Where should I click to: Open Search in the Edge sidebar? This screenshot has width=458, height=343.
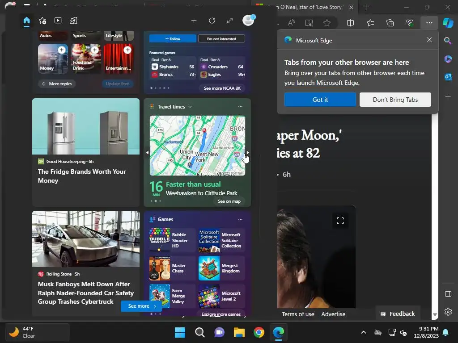(447, 41)
